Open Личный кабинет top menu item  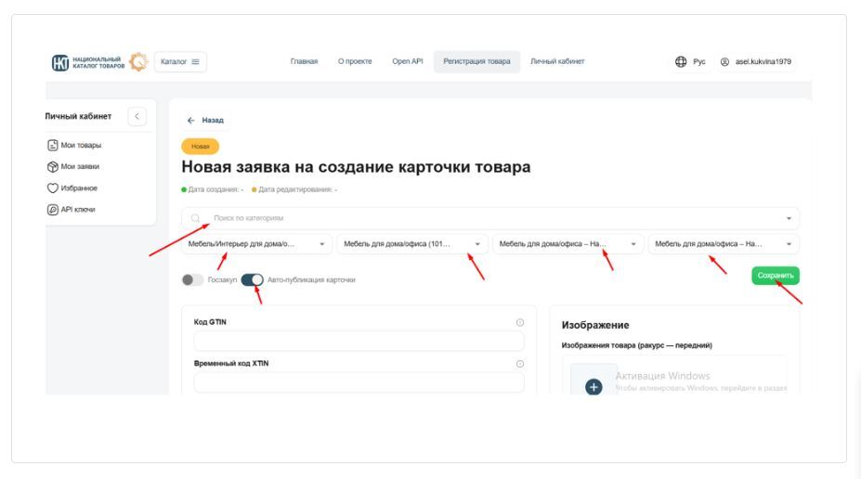557,61
